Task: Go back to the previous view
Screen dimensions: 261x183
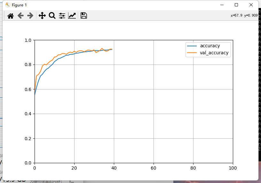Action: pos(20,16)
